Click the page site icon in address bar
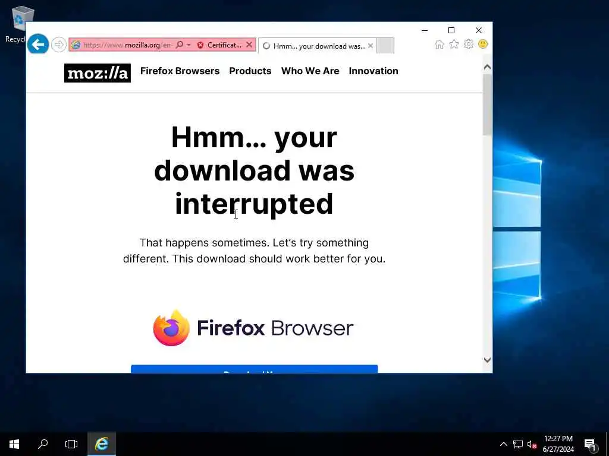Screen dimensions: 609x456 coord(76,45)
